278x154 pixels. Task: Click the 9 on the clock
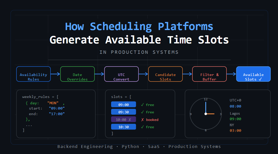(191, 114)
